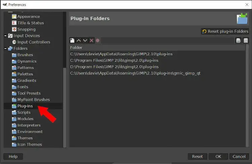Collapse the Folders tree node
Screen dimensions: 252x164
tap(5, 49)
